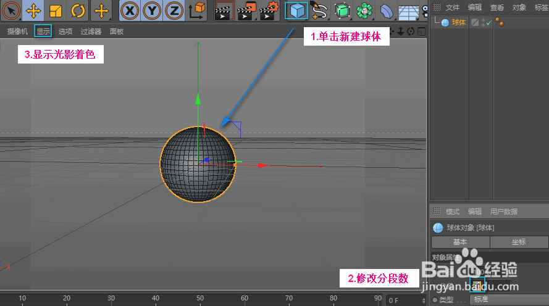Open the 面板 viewport menu
This screenshot has width=549, height=306.
point(117,31)
